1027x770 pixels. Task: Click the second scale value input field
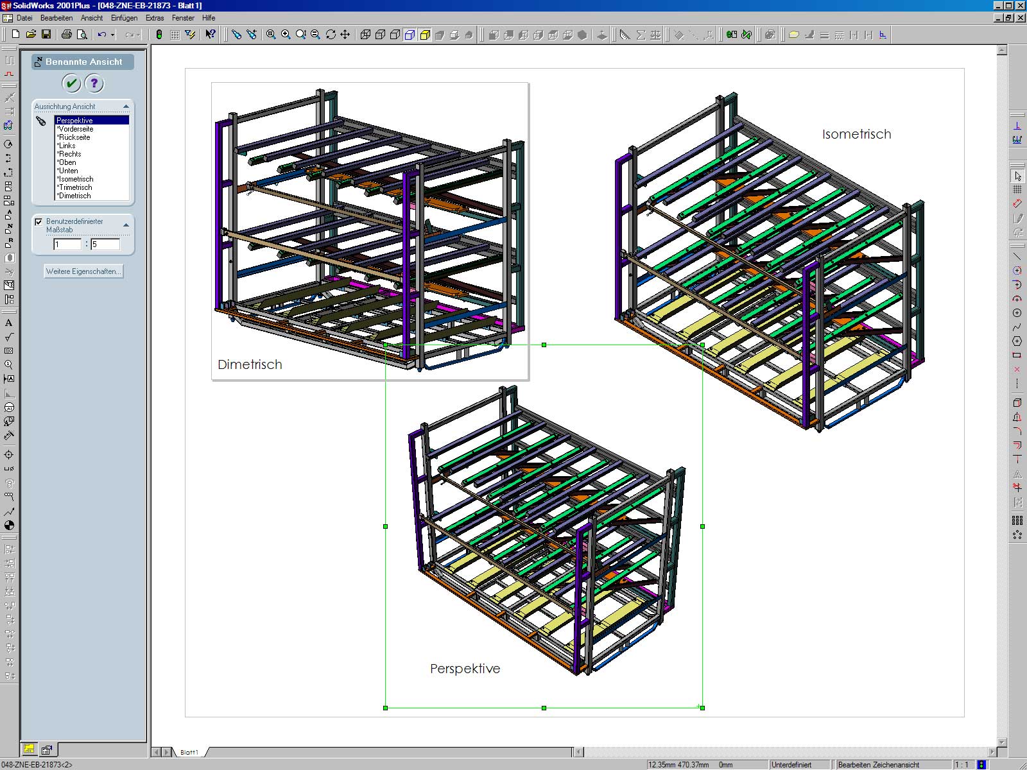105,244
